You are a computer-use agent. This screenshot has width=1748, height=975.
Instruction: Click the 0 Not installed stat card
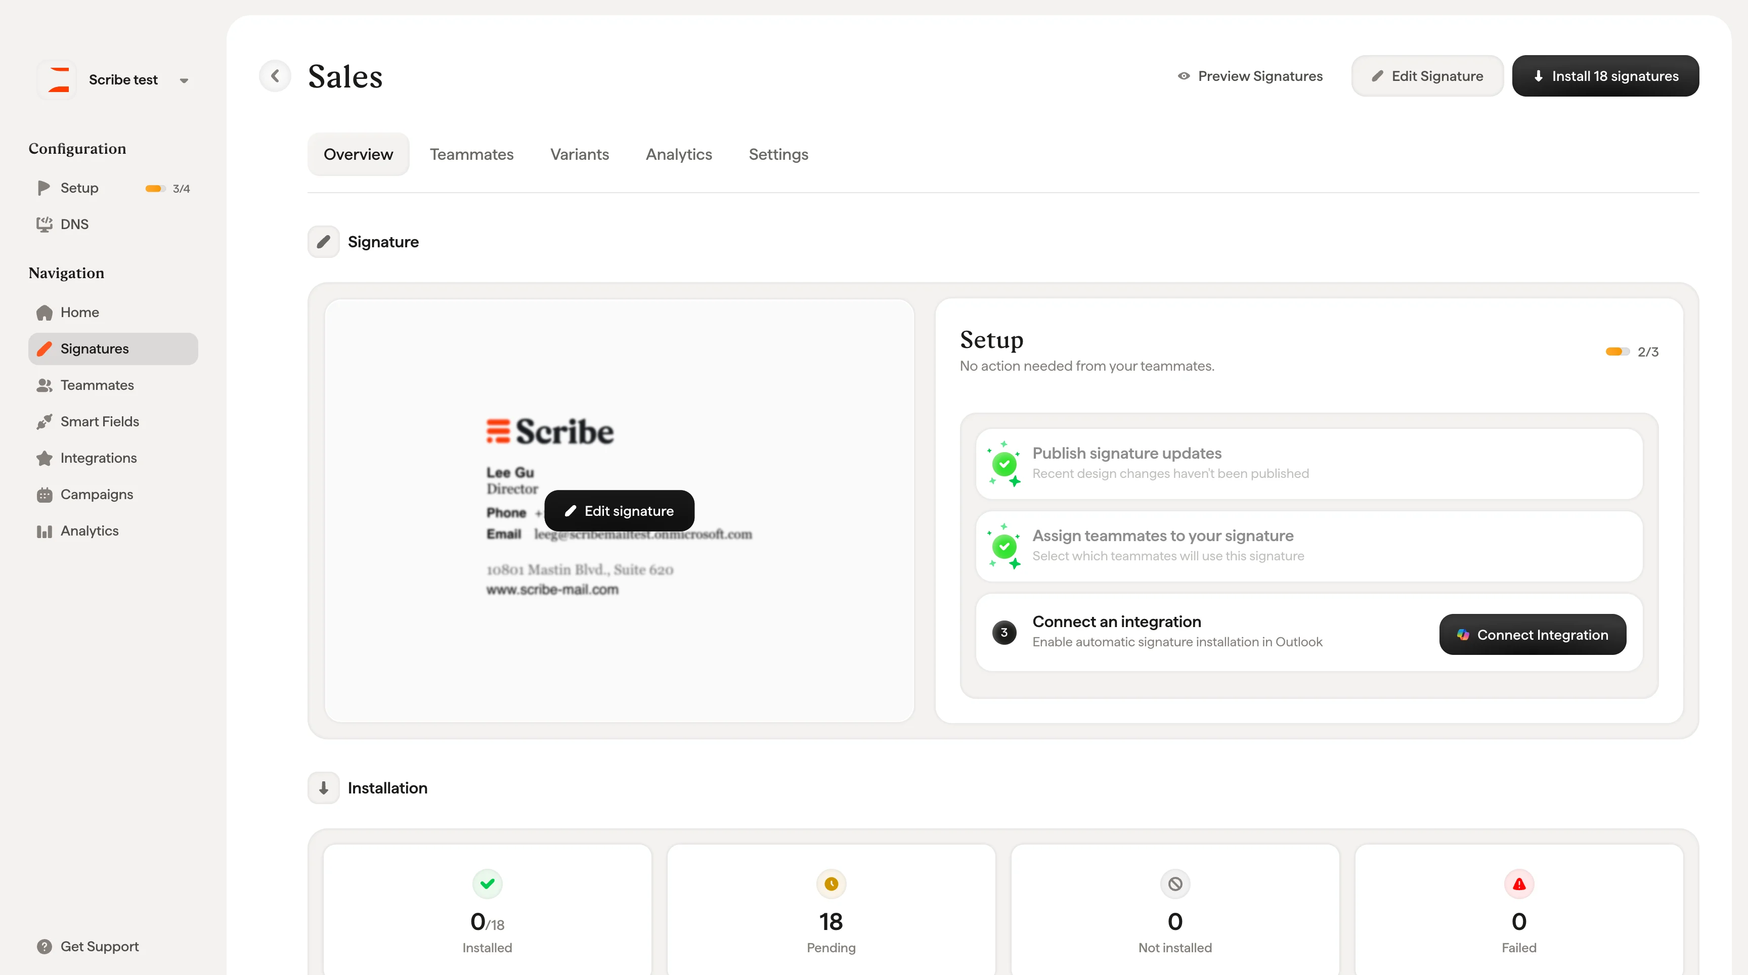1175,910
